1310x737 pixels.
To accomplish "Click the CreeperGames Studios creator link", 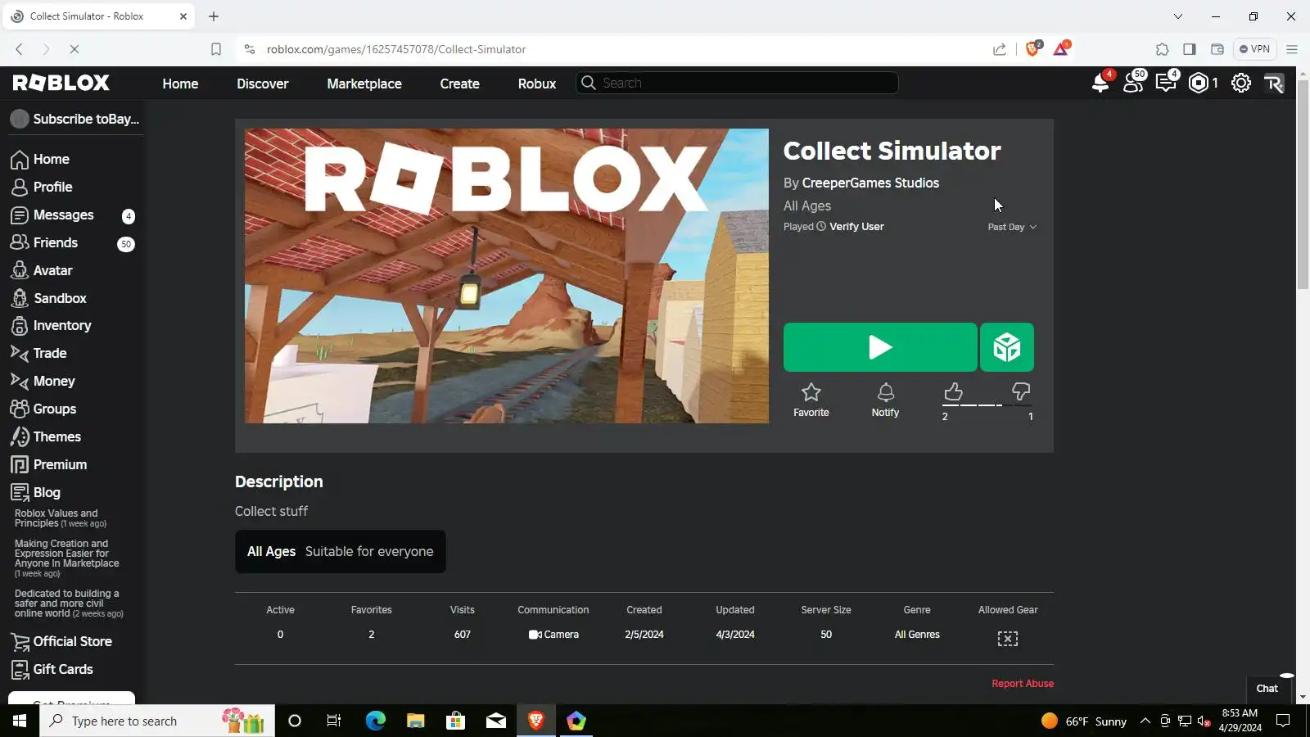I will (870, 183).
